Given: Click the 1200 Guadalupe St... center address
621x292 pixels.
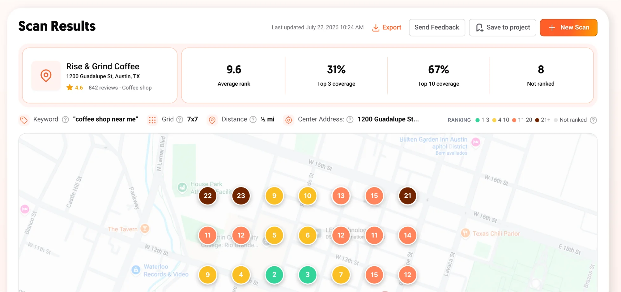Looking at the screenshot, I should click(388, 119).
